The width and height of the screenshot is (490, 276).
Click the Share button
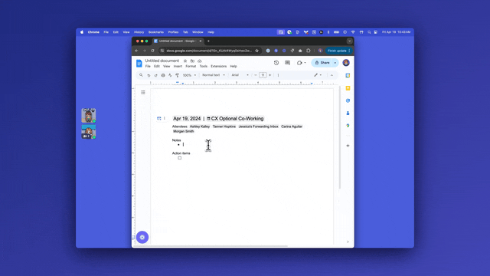pos(322,63)
